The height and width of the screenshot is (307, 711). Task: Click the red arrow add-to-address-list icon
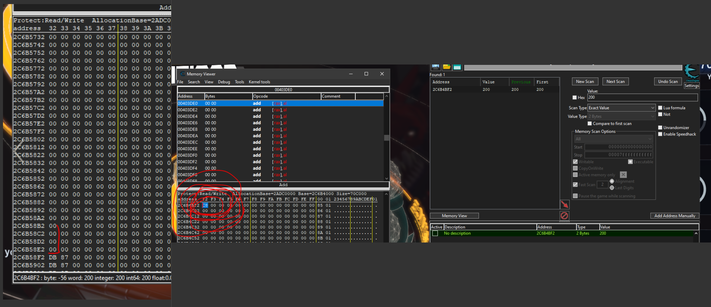tap(564, 204)
